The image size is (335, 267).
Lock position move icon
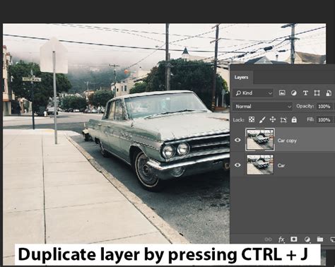(x=273, y=119)
